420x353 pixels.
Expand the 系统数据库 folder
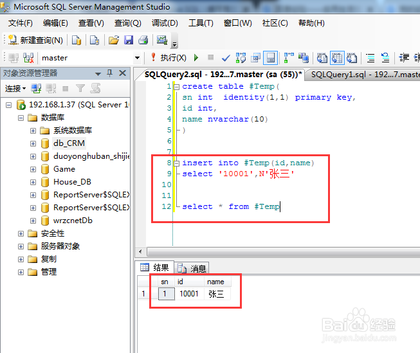pyautogui.click(x=33, y=131)
